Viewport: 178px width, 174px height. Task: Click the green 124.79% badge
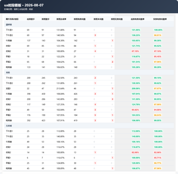point(136,104)
